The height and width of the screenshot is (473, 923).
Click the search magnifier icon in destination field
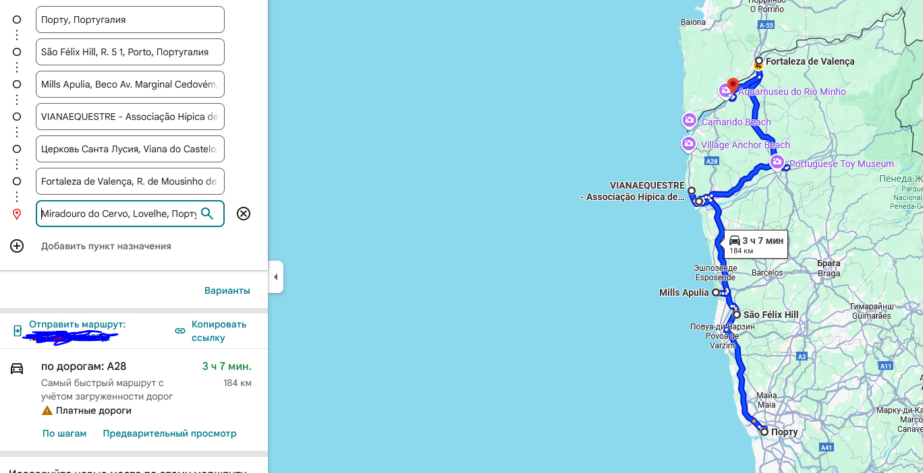pyautogui.click(x=207, y=214)
